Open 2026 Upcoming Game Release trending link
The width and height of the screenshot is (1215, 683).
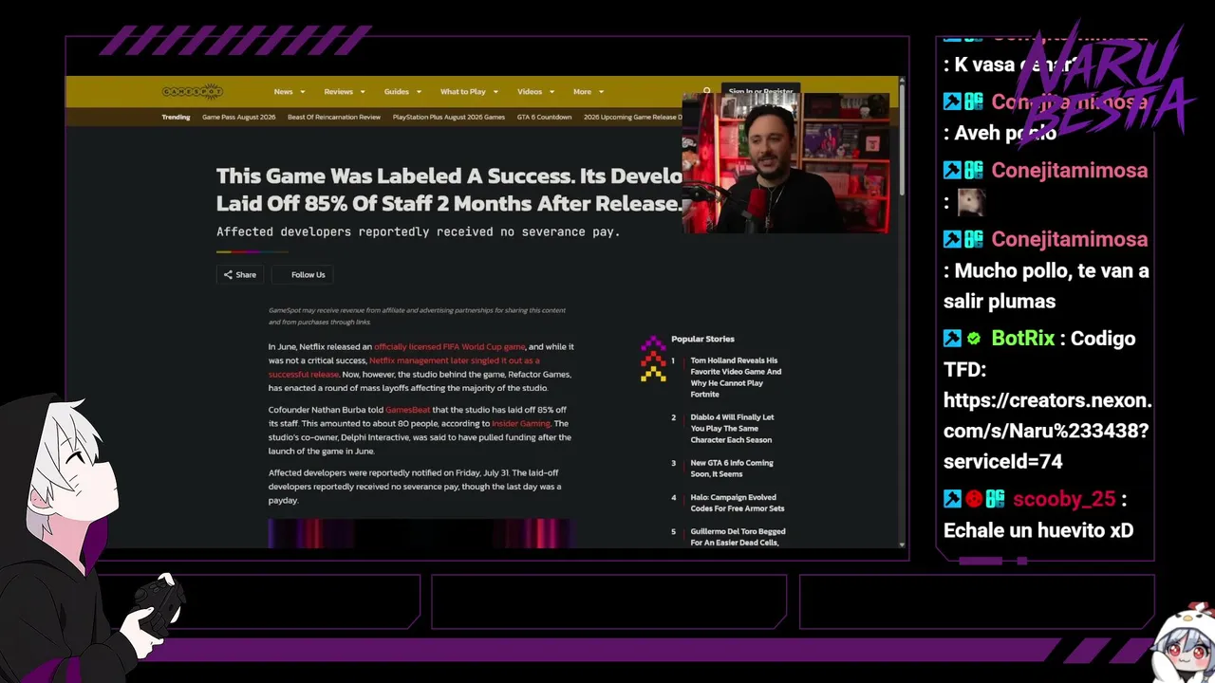click(632, 118)
